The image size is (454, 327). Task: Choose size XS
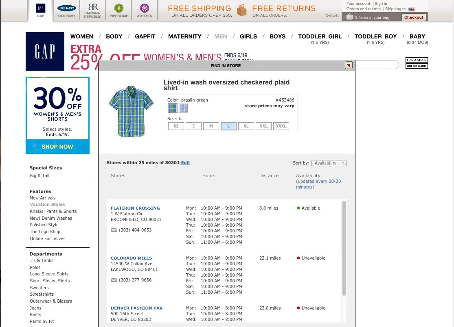point(176,126)
